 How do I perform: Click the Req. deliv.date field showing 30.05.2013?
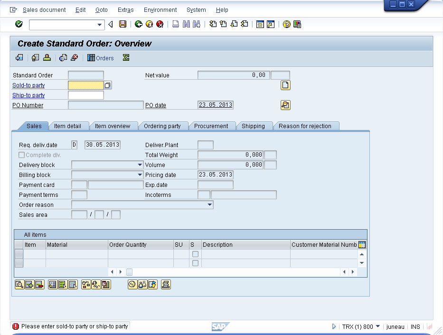pyautogui.click(x=103, y=145)
